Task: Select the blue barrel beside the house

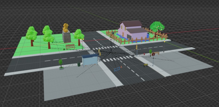Action: click(x=148, y=36)
